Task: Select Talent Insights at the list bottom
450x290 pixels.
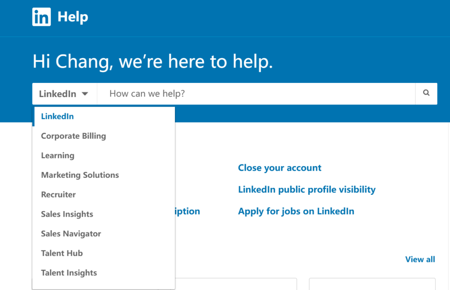Action: click(x=69, y=272)
